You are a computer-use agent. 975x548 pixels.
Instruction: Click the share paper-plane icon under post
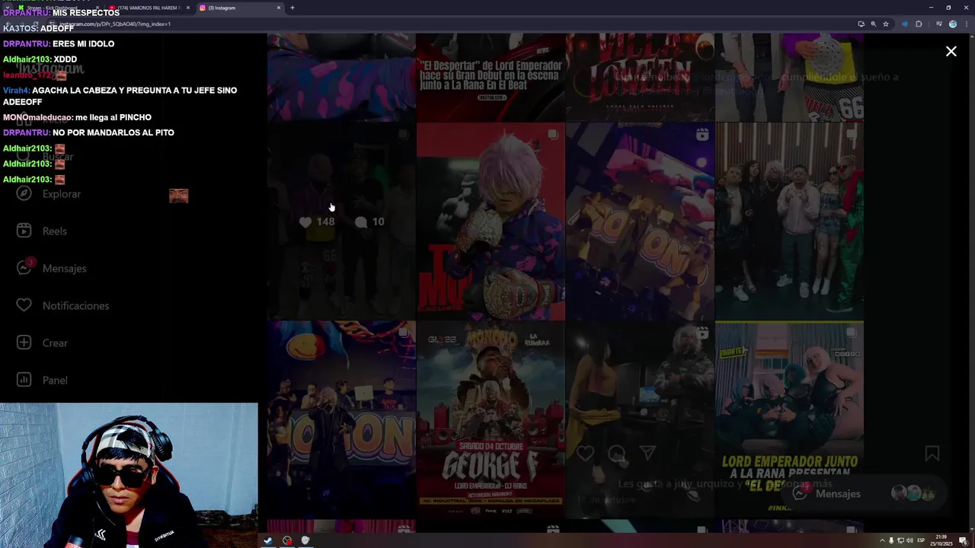[647, 454]
